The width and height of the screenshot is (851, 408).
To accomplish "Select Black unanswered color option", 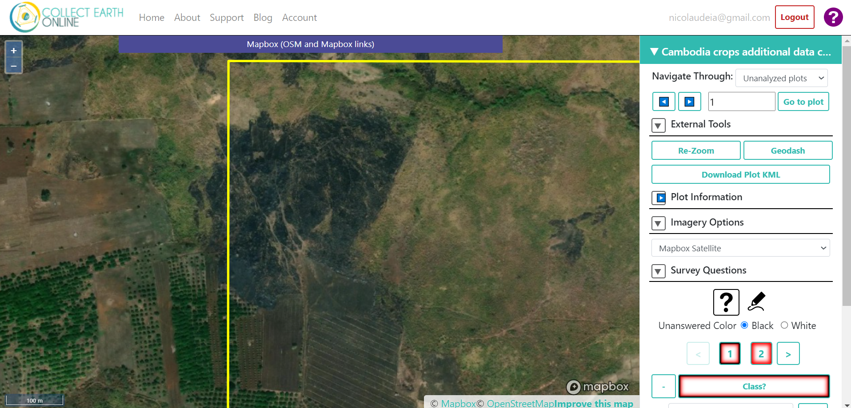I will [x=745, y=325].
